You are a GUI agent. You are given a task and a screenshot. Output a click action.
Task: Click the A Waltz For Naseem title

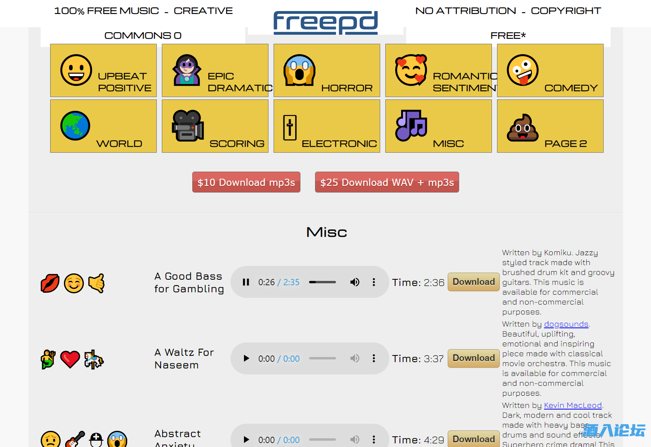click(x=184, y=359)
